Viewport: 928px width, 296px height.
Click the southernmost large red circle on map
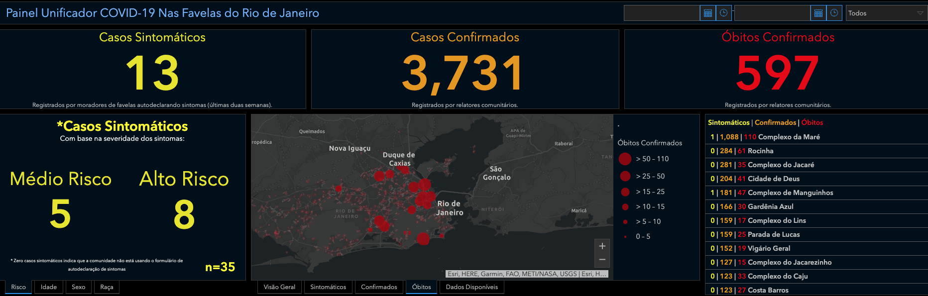(423, 239)
